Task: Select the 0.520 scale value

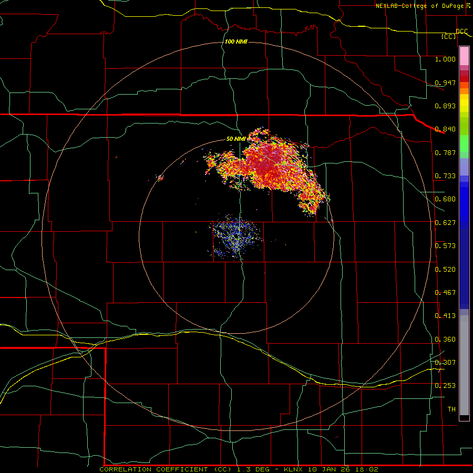Action: tap(445, 270)
